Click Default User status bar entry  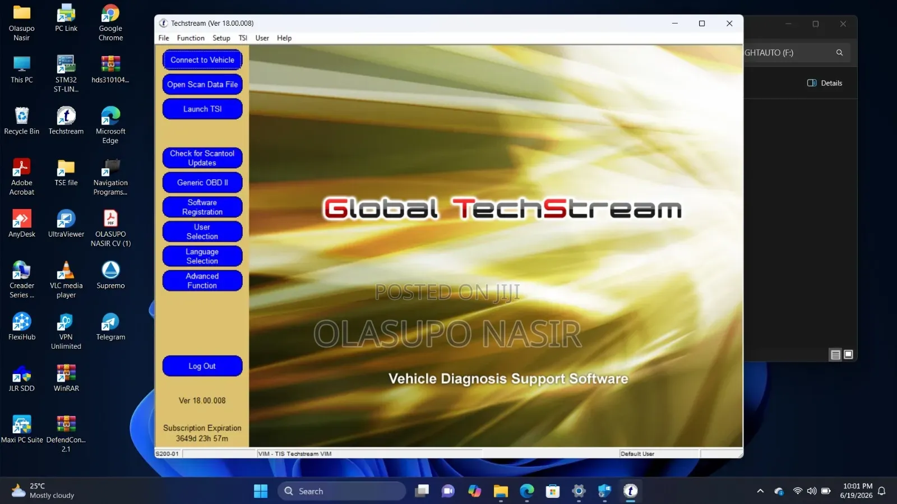(x=659, y=454)
